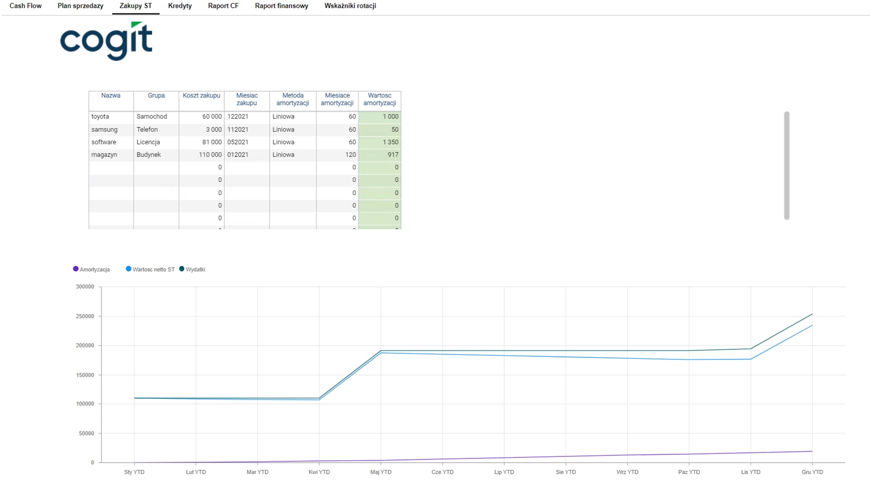Edit the 3 000 purchase cost cell

[202, 129]
